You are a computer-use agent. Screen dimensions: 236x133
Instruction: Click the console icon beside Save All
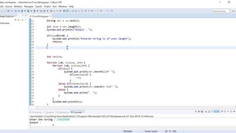[x=8, y=11]
